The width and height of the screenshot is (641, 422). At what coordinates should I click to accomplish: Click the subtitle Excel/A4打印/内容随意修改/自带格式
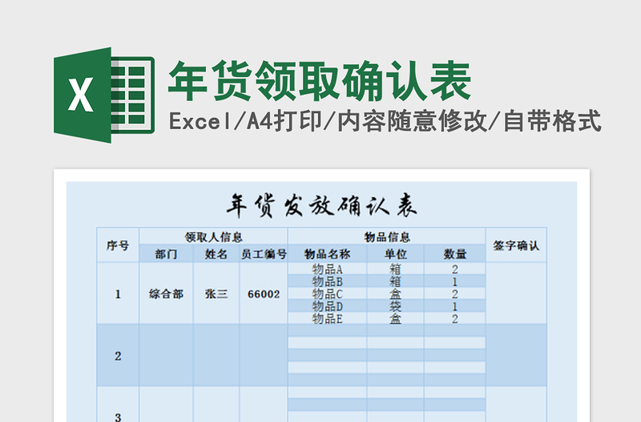click(385, 121)
